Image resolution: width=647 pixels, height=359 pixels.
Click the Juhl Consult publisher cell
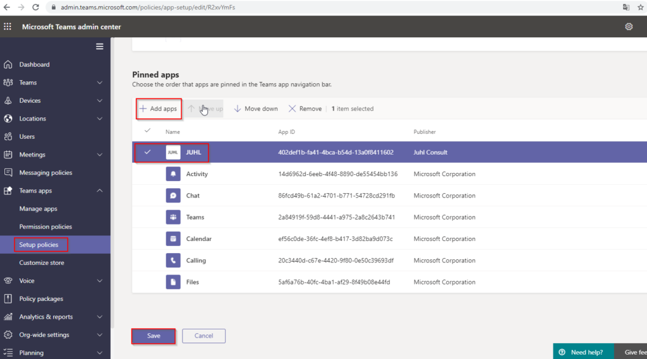(x=430, y=153)
